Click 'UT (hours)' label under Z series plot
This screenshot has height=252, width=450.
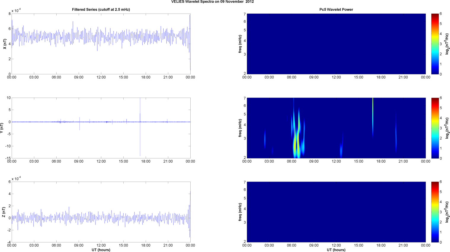click(101, 250)
